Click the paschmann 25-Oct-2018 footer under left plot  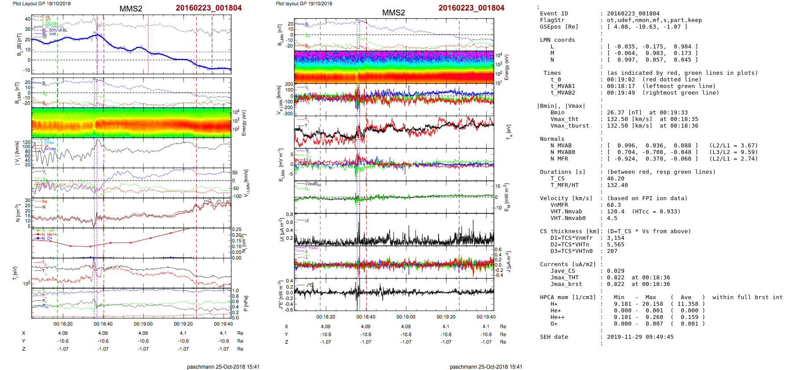click(x=223, y=366)
